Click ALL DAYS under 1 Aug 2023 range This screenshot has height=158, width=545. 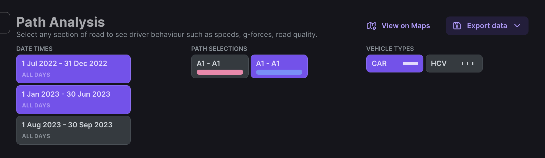click(x=36, y=136)
